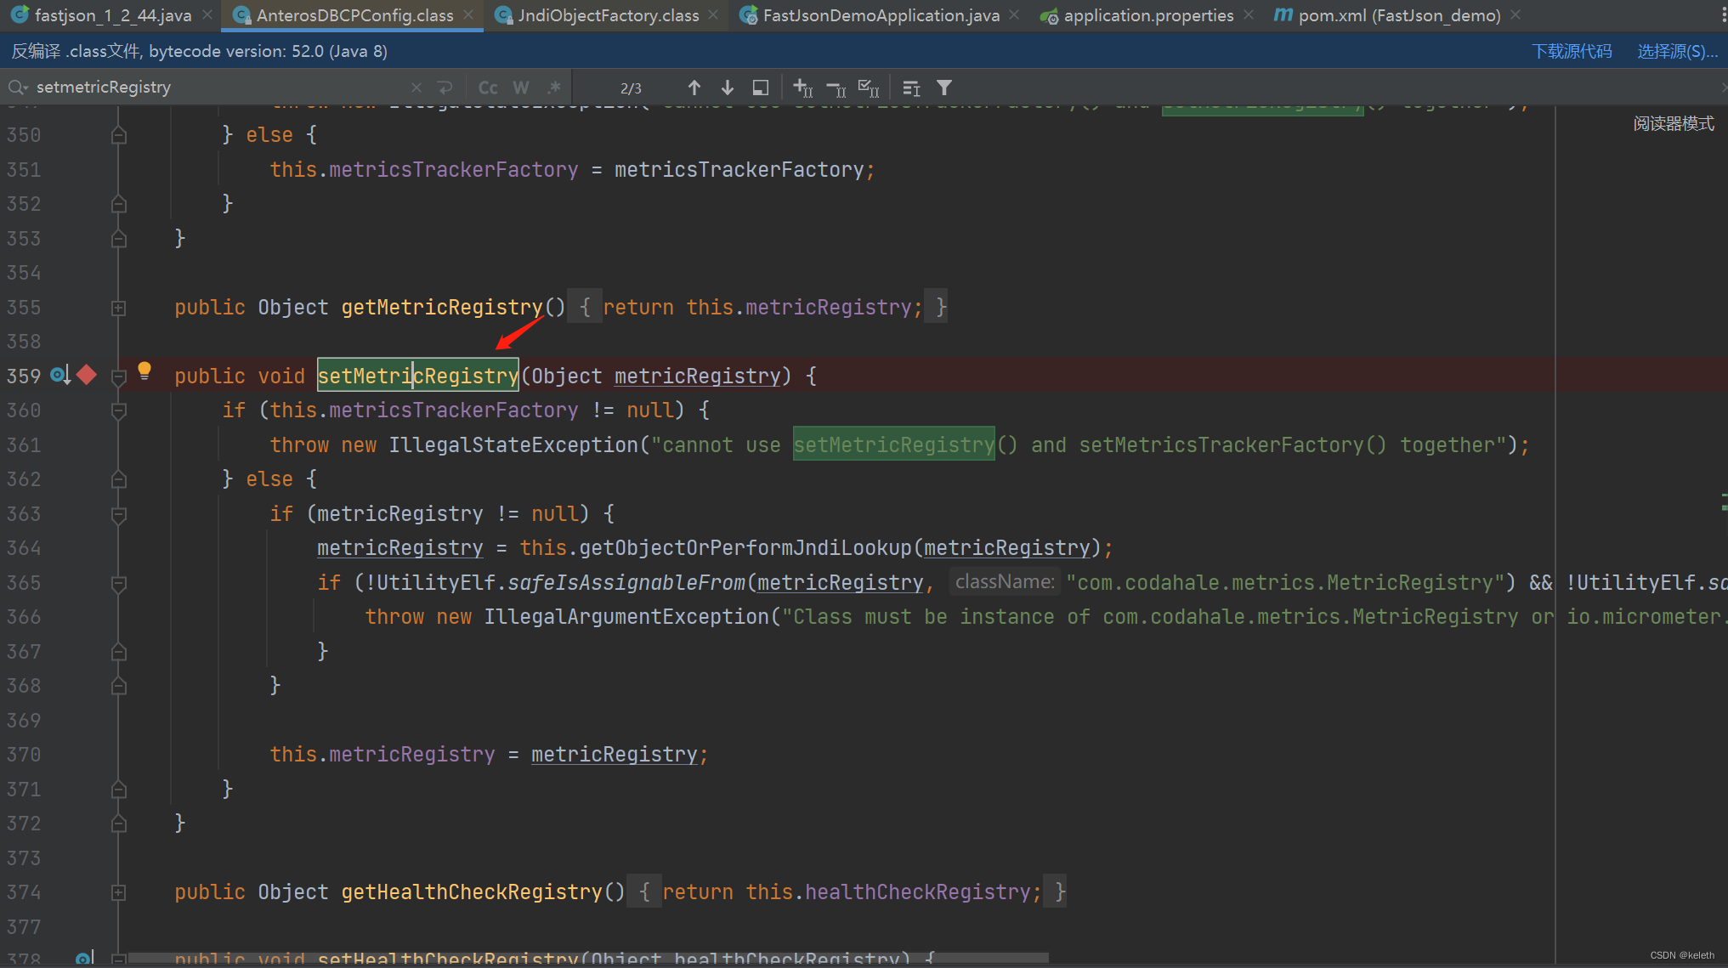Click the 下载源代码 link
This screenshot has width=1728, height=968.
1572,50
